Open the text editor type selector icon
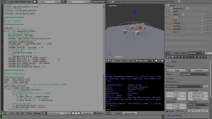The image size is (212, 119). 3,113
